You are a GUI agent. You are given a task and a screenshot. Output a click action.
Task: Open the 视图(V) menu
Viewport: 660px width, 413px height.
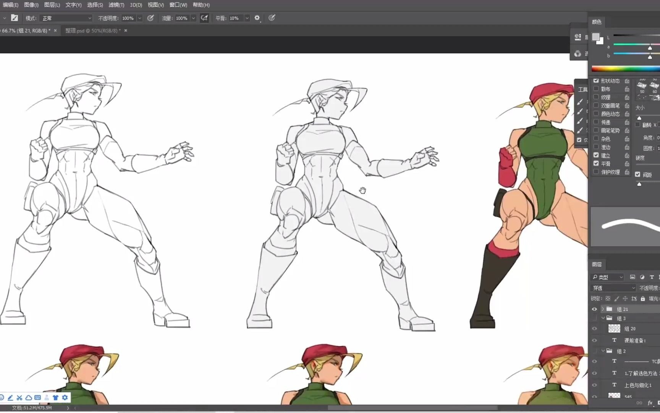tap(155, 5)
